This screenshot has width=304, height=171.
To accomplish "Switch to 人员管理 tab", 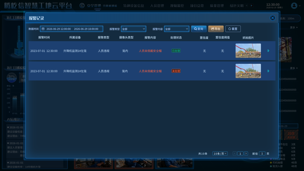I will click(157, 6).
